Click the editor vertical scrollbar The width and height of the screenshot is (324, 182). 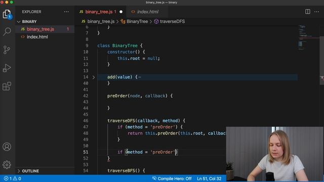(322, 61)
